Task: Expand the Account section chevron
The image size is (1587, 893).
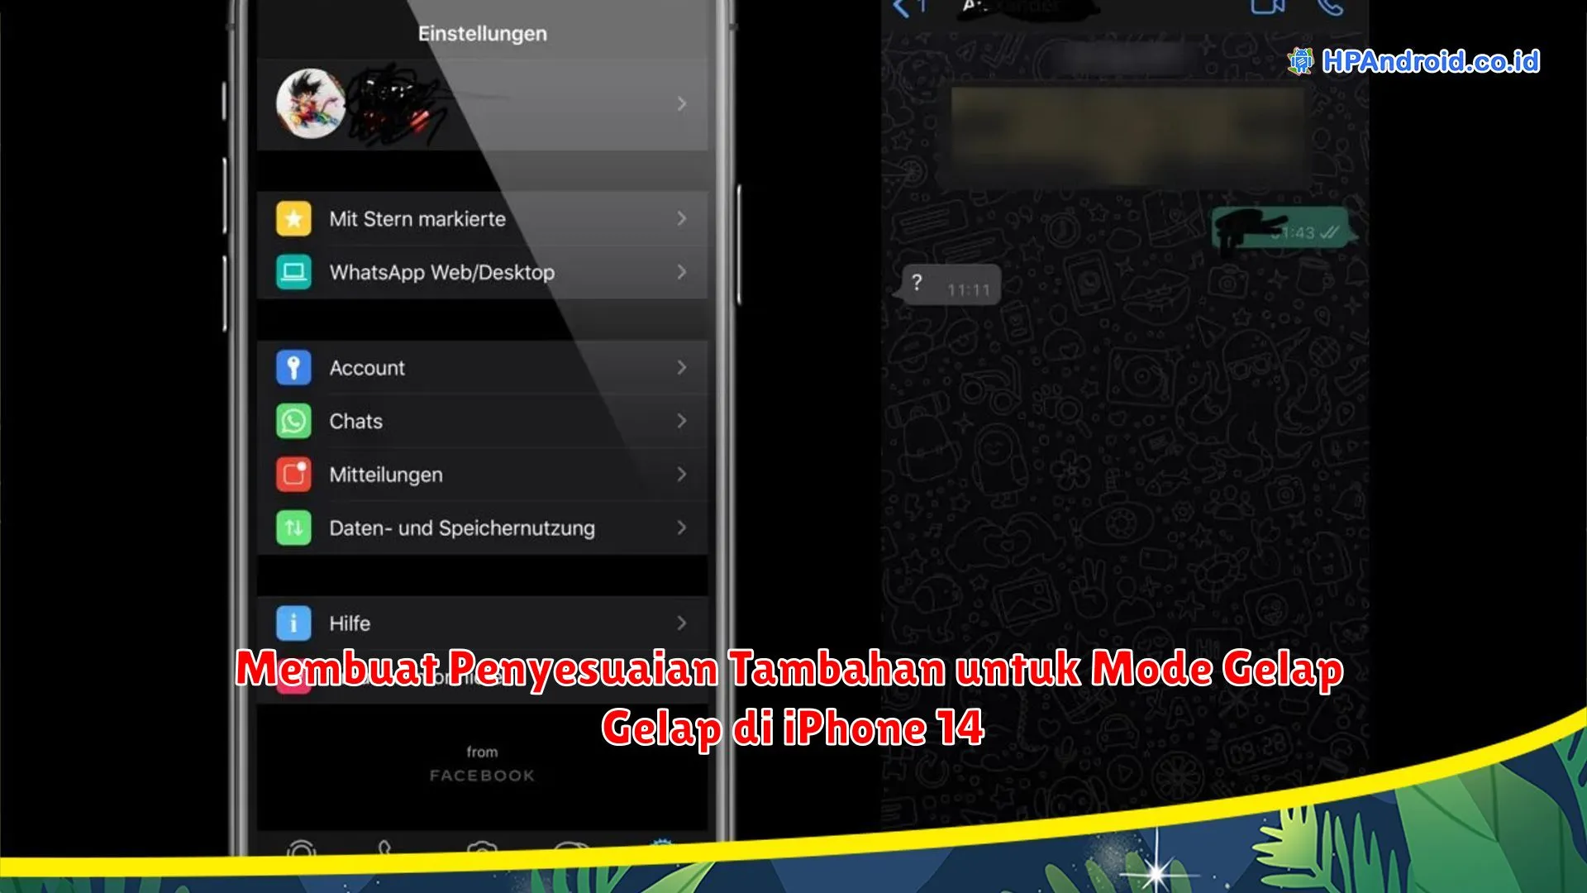Action: 681,367
